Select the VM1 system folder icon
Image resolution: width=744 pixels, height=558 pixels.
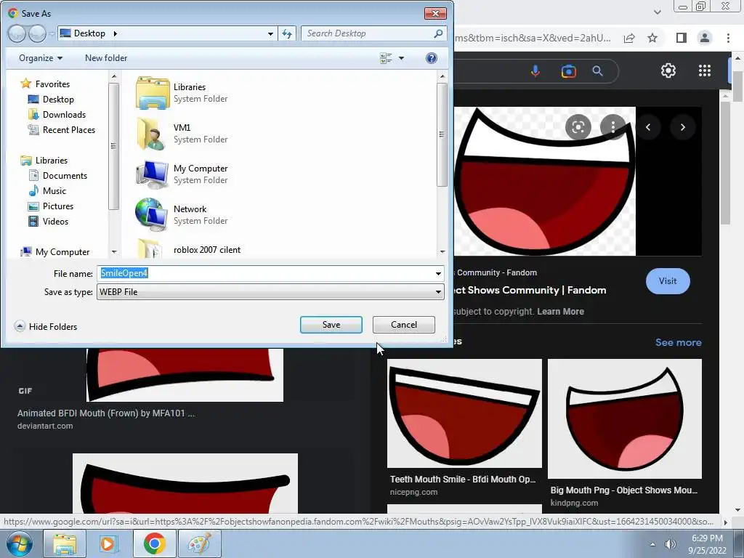[153, 134]
